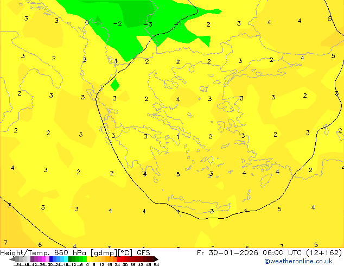This screenshot has width=344, height=266.
Task: Click the '24' label under the color scale
Action: point(117,264)
